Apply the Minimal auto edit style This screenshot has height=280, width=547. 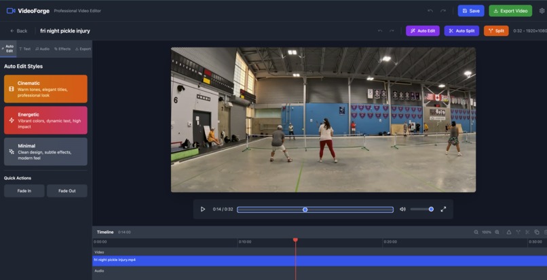coord(45,152)
